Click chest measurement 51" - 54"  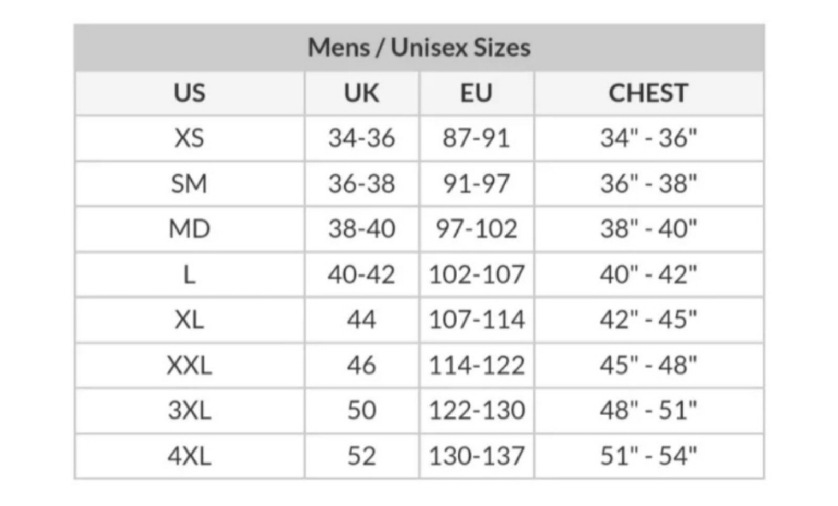click(648, 456)
